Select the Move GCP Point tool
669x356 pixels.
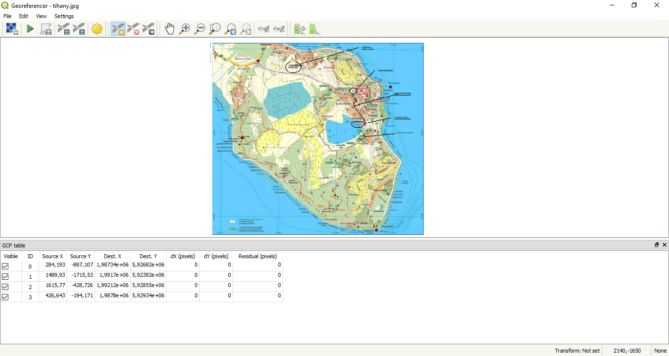pyautogui.click(x=148, y=29)
